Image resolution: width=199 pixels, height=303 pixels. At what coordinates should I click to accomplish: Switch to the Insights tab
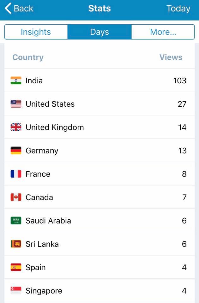pos(36,32)
